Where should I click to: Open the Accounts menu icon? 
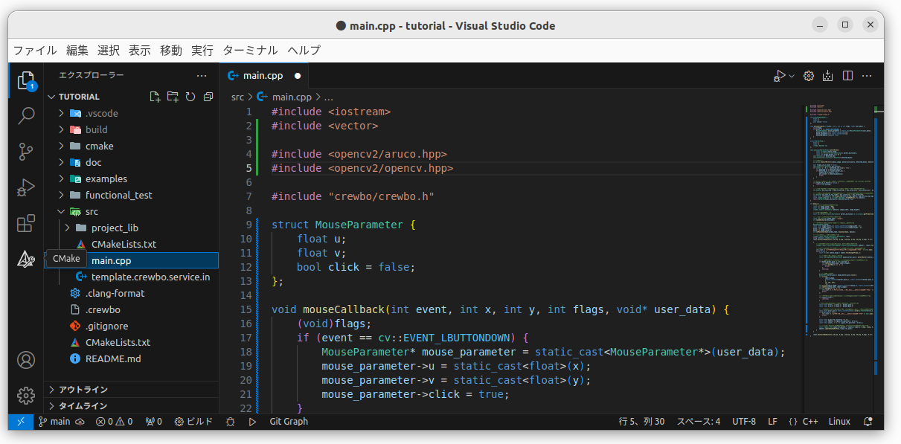coord(26,360)
